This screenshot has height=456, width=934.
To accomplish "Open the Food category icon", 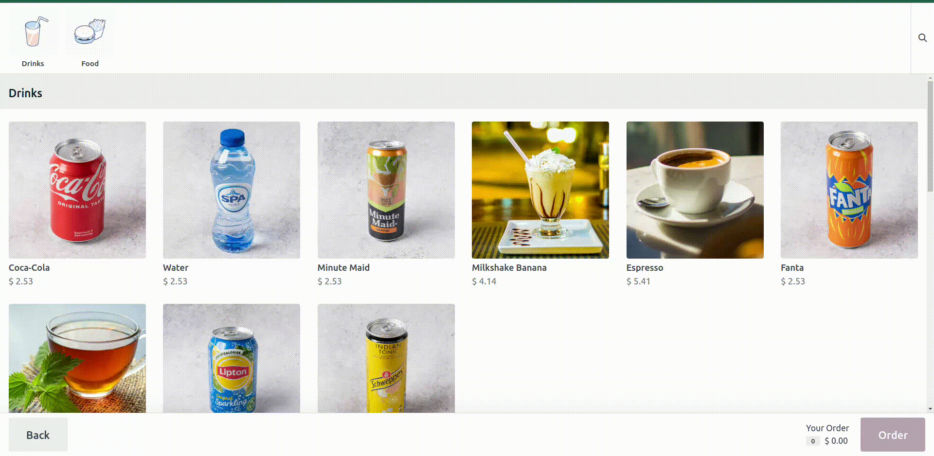I will click(x=90, y=32).
